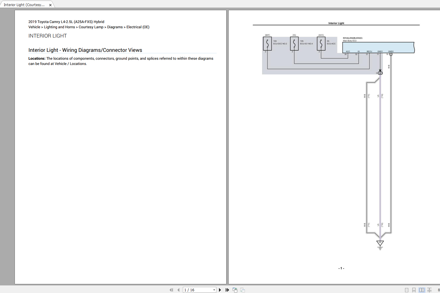The image size is (440, 293).
Task: Go back to the previous view
Action: [x=235, y=290]
